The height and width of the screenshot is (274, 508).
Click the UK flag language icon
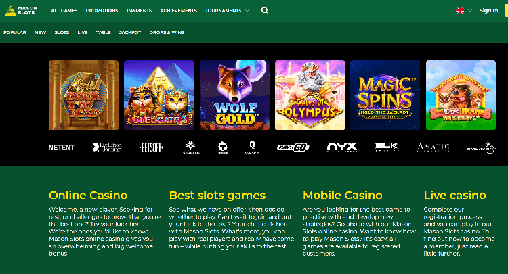click(460, 10)
